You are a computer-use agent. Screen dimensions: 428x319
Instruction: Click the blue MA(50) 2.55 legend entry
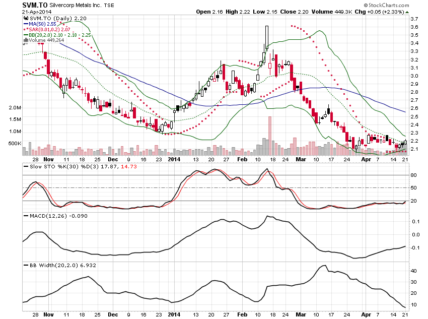(40, 24)
